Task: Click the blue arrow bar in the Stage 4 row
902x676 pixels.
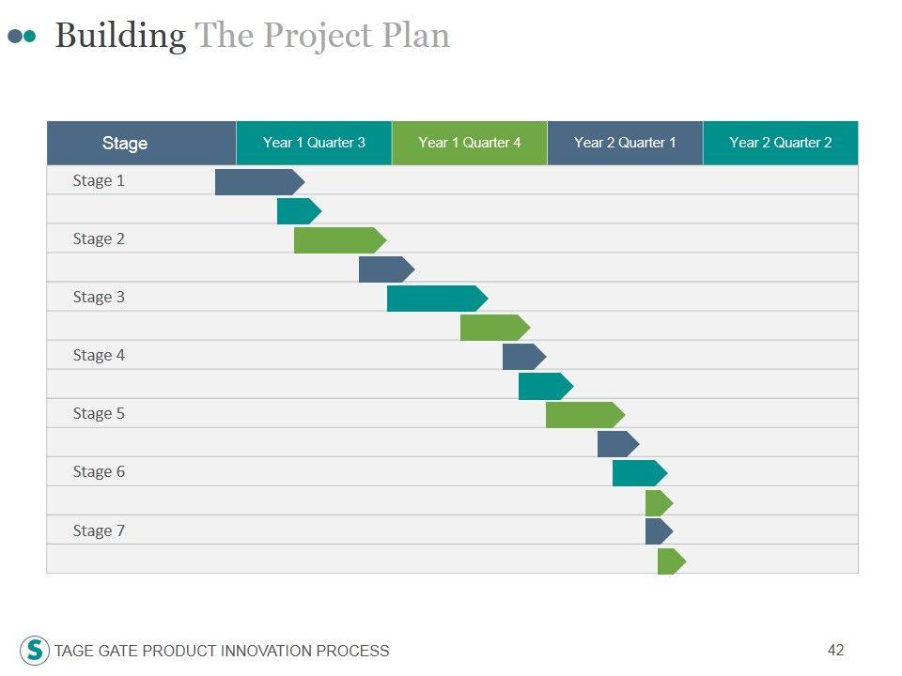Action: tap(522, 357)
